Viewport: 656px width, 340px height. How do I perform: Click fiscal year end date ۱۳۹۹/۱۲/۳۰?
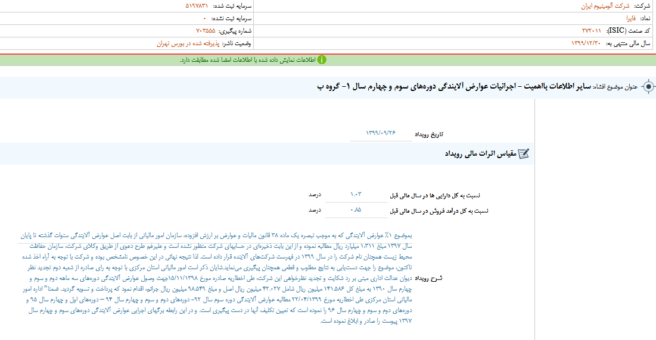(x=586, y=43)
